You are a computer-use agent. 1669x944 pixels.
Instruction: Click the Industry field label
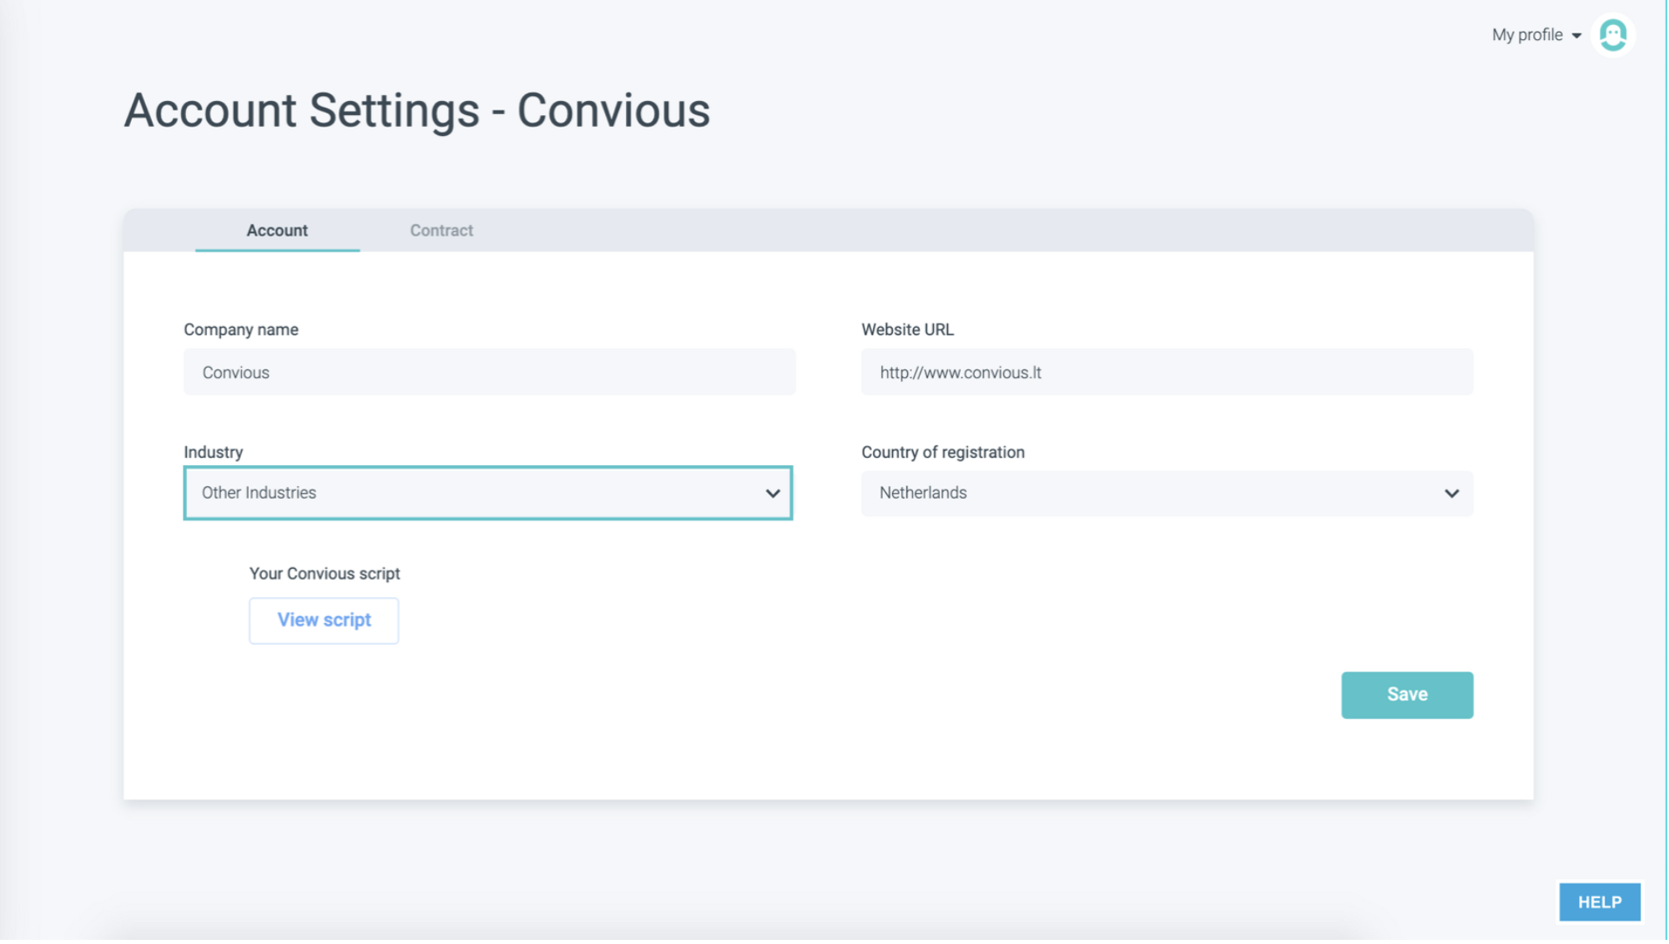coord(214,453)
